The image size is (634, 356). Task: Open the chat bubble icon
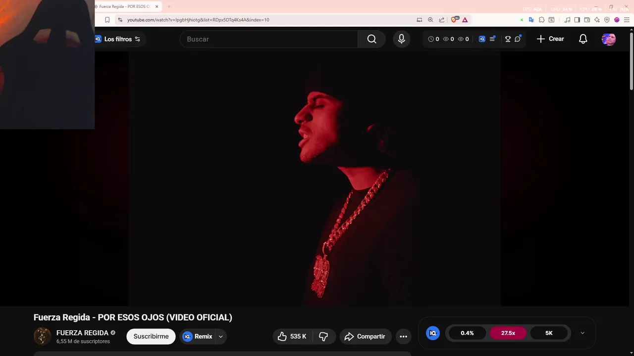pos(518,39)
